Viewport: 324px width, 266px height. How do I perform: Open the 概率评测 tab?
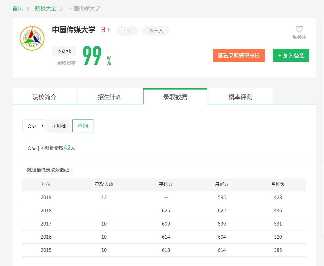(240, 97)
